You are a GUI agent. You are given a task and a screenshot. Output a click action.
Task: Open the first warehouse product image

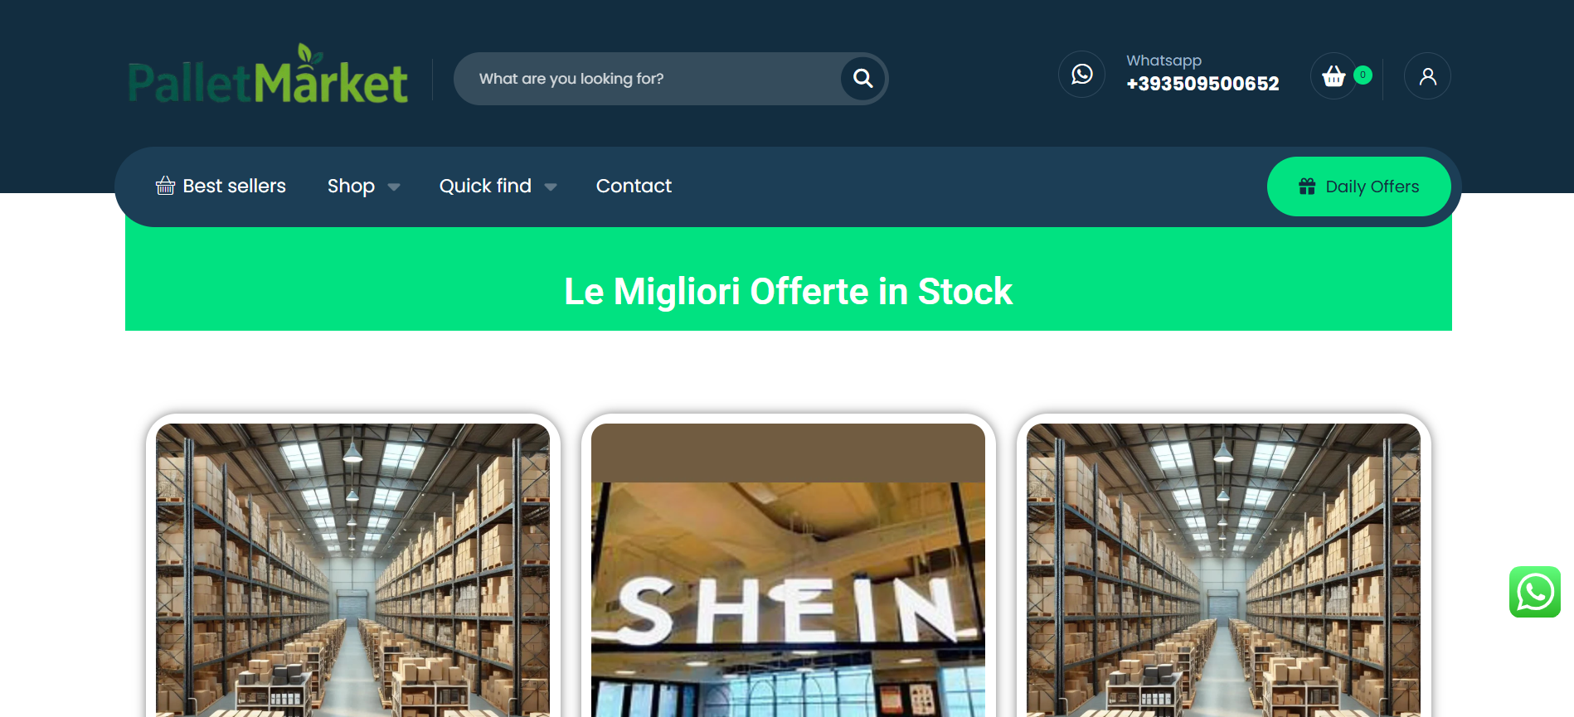(352, 570)
